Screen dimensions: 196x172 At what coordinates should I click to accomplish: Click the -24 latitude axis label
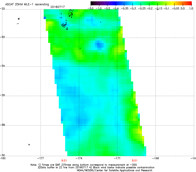click(x=2, y=66)
